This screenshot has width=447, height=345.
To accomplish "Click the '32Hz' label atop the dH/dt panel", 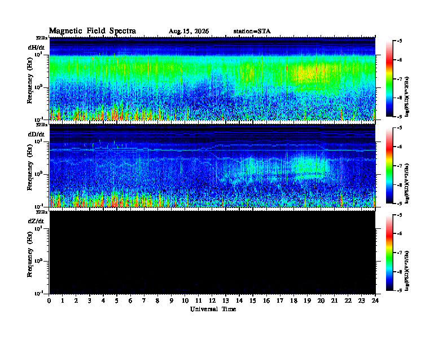I will click(42, 38).
